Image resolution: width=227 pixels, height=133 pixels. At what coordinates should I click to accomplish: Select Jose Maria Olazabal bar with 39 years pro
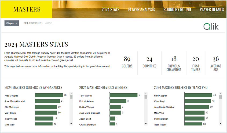197,107
